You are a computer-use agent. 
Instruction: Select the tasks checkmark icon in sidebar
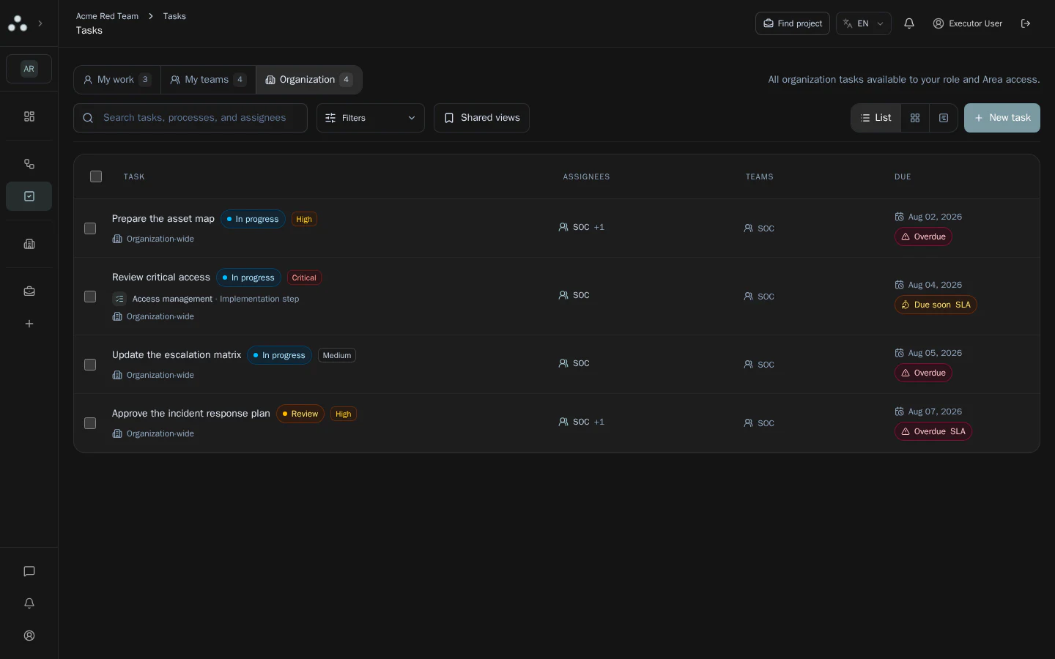(x=29, y=196)
